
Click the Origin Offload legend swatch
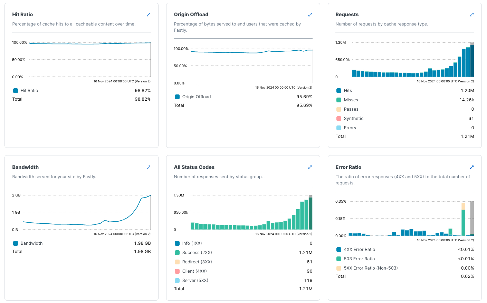(x=177, y=97)
